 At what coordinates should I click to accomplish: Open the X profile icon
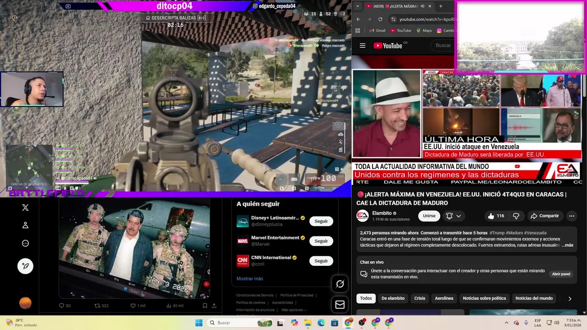tap(25, 225)
